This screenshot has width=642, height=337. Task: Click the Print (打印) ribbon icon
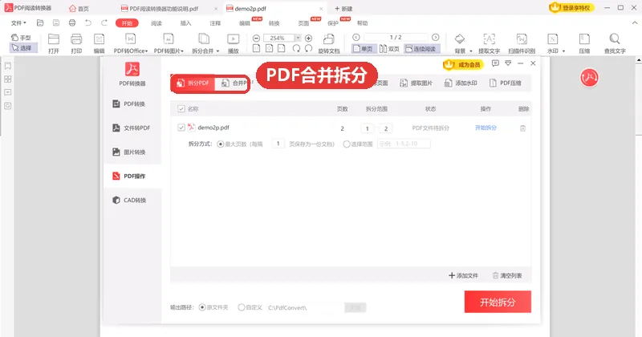coord(76,43)
